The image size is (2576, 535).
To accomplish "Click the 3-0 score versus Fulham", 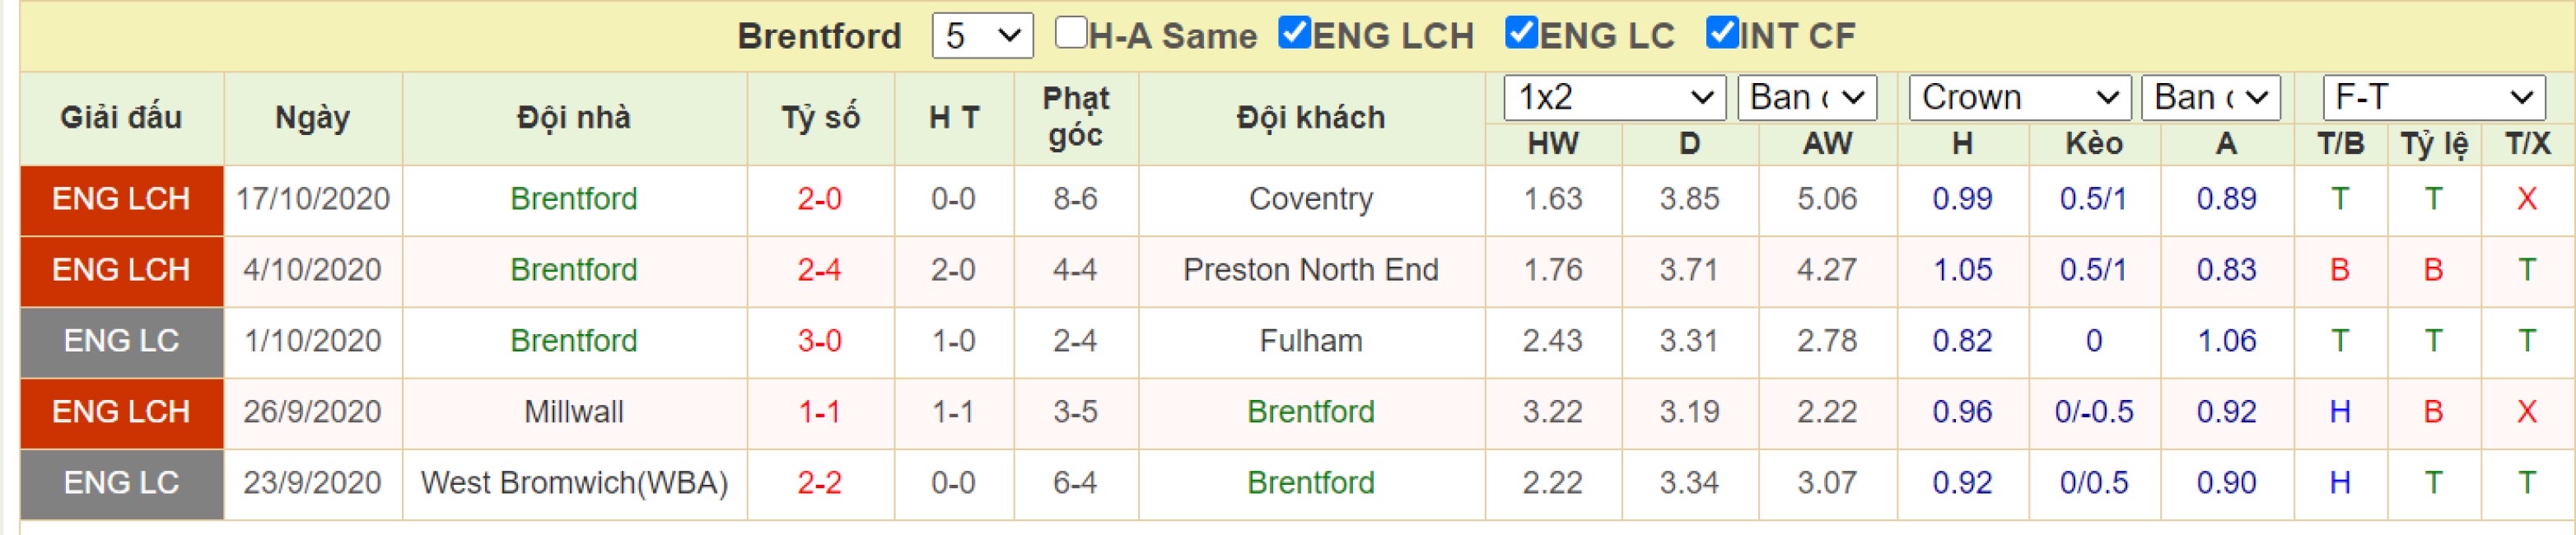I will [x=819, y=341].
